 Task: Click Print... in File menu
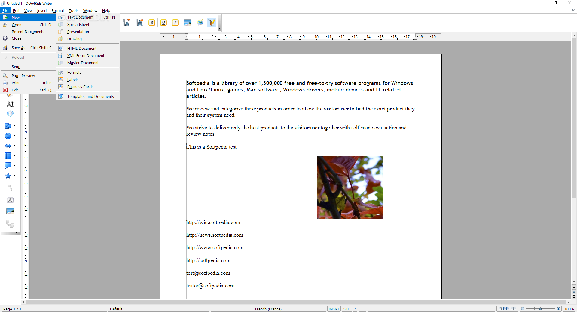click(x=28, y=83)
